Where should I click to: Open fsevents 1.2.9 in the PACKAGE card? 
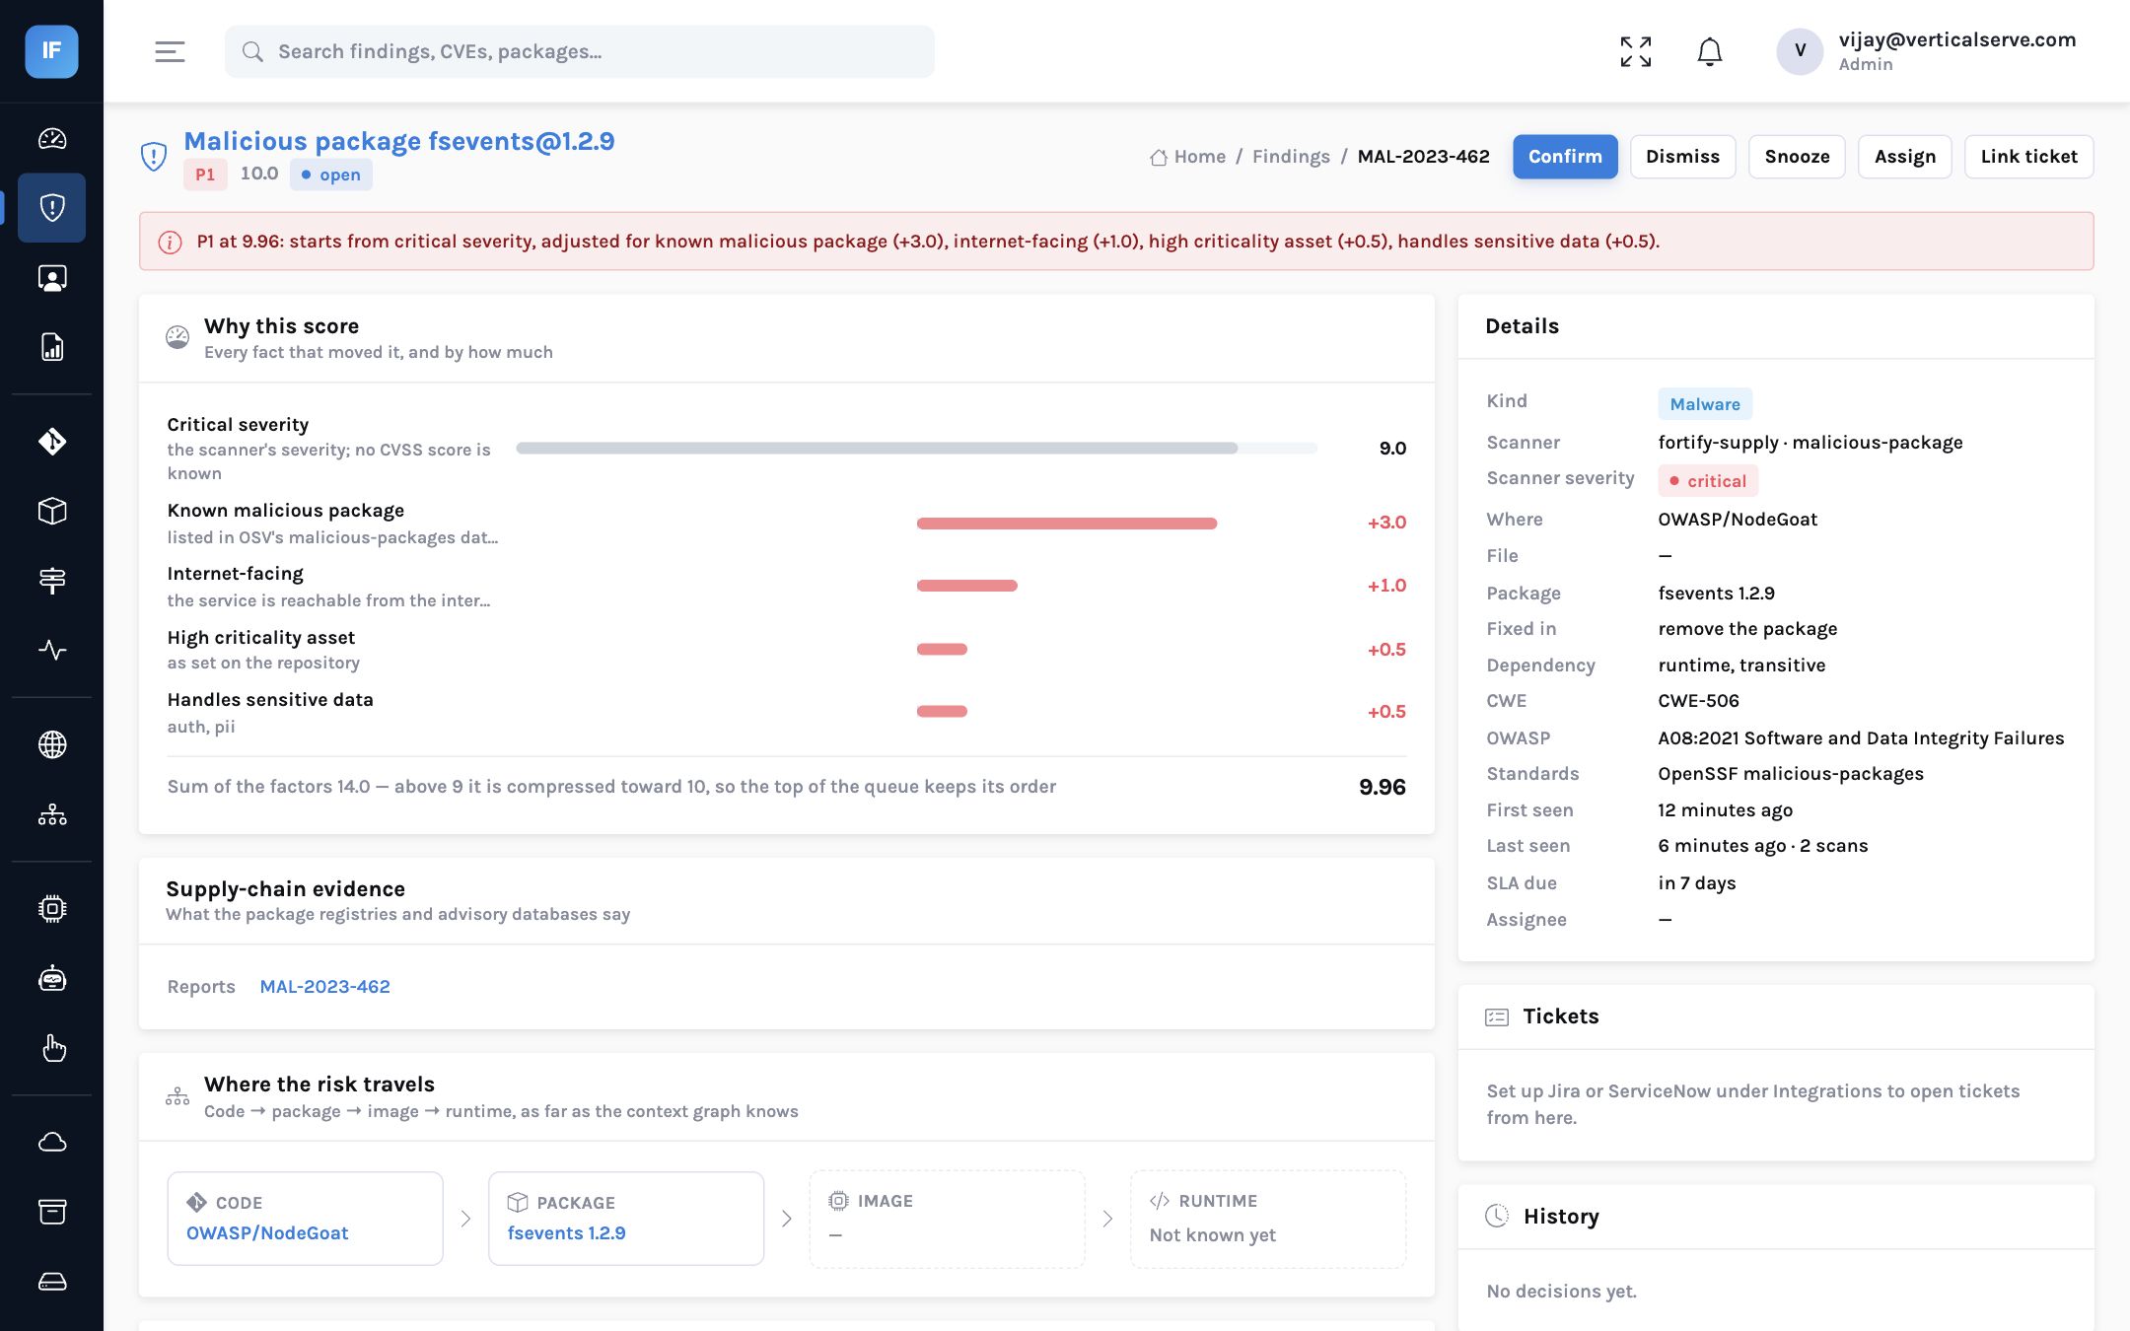(x=566, y=1232)
